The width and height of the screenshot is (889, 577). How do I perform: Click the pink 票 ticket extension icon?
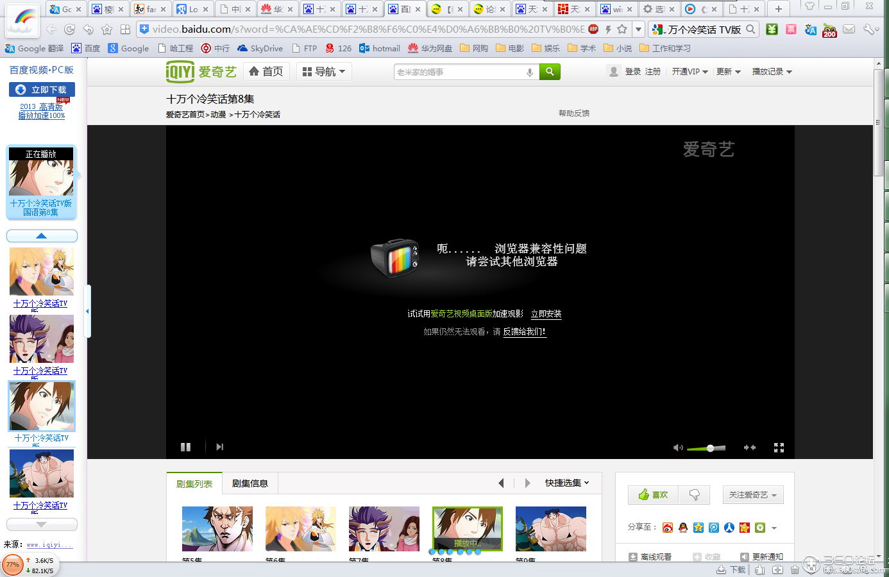click(x=792, y=29)
